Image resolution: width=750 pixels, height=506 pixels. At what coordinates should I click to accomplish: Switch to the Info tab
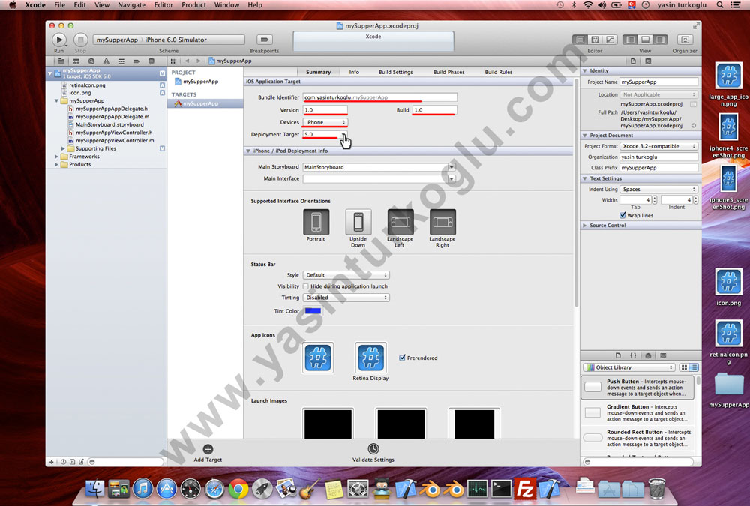[x=354, y=72]
